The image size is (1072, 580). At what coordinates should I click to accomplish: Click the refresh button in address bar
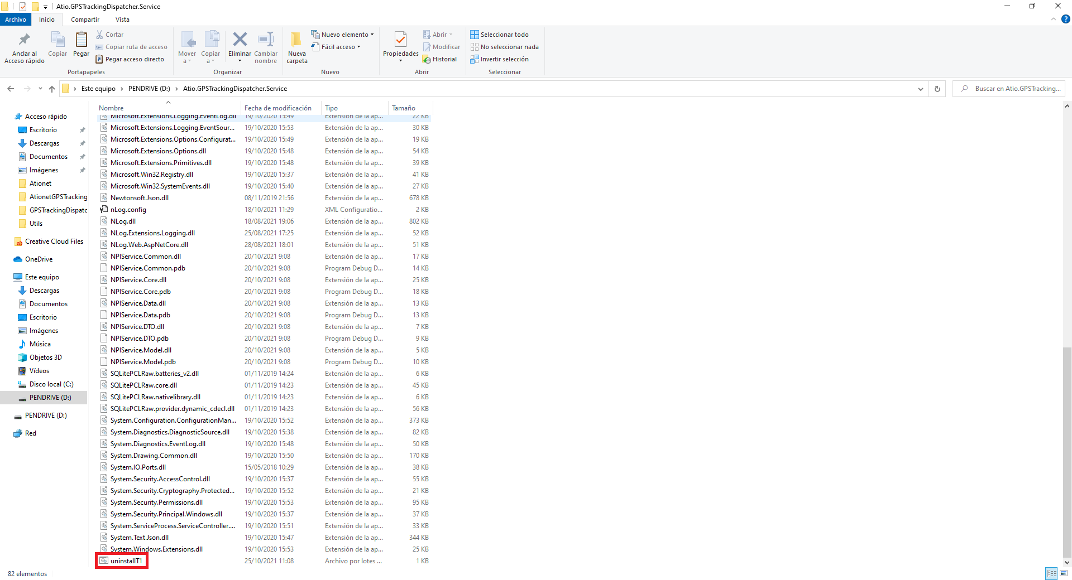pos(937,89)
